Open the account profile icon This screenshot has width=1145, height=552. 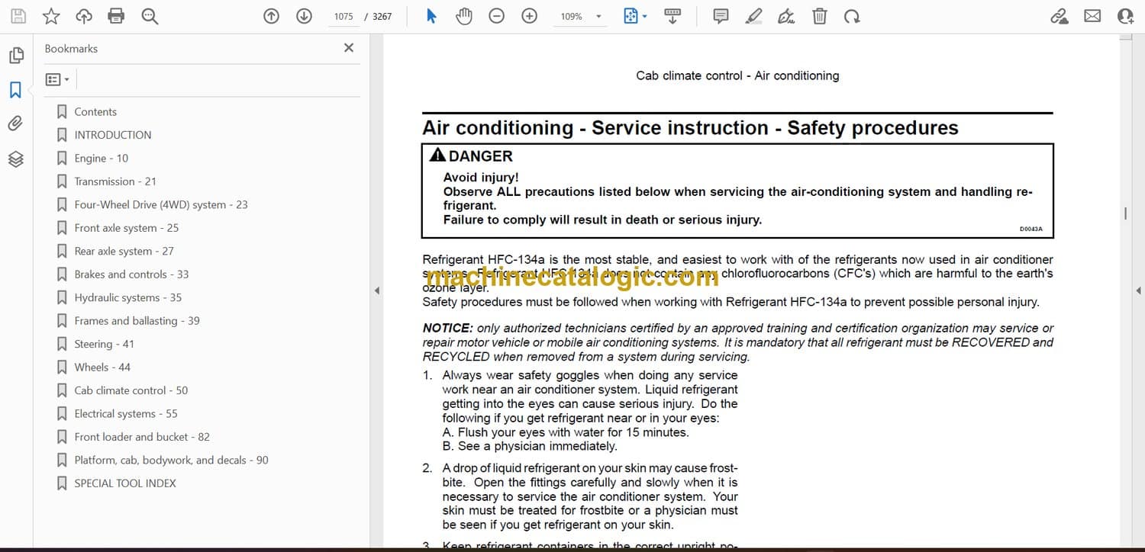pos(1126,16)
